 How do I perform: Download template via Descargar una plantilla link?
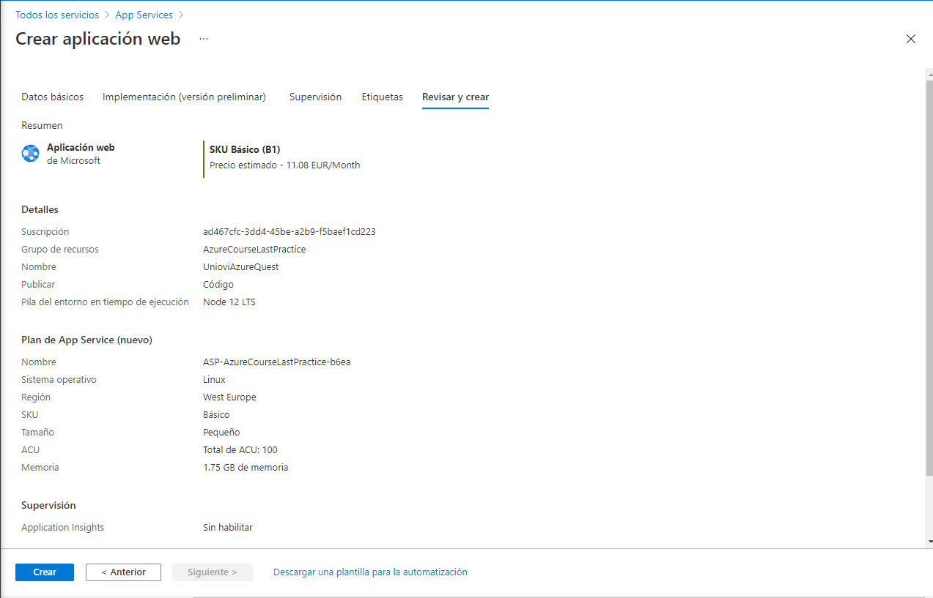click(x=370, y=572)
